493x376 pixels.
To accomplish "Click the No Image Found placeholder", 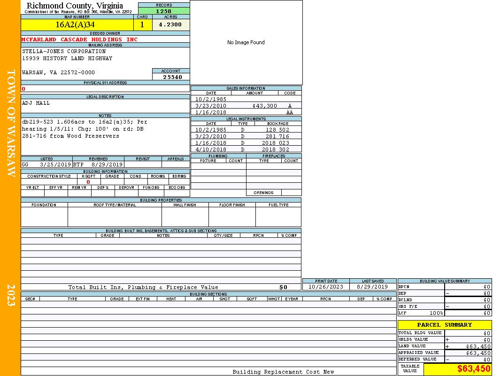I will (x=246, y=42).
